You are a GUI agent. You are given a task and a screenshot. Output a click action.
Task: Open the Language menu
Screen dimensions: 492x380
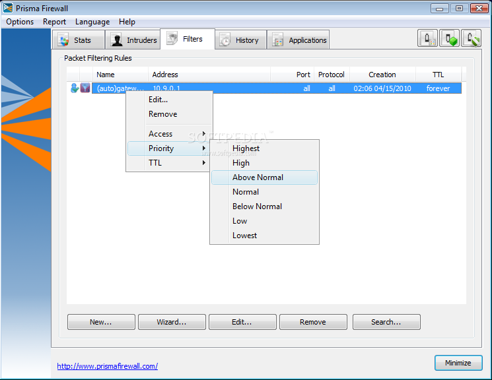tap(92, 22)
